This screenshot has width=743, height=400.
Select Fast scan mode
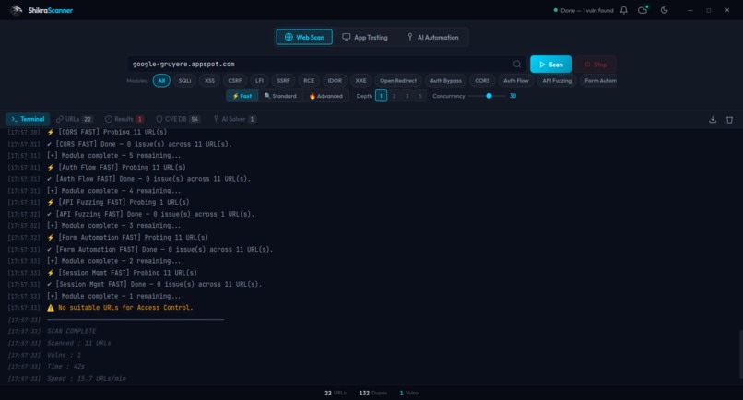point(242,96)
